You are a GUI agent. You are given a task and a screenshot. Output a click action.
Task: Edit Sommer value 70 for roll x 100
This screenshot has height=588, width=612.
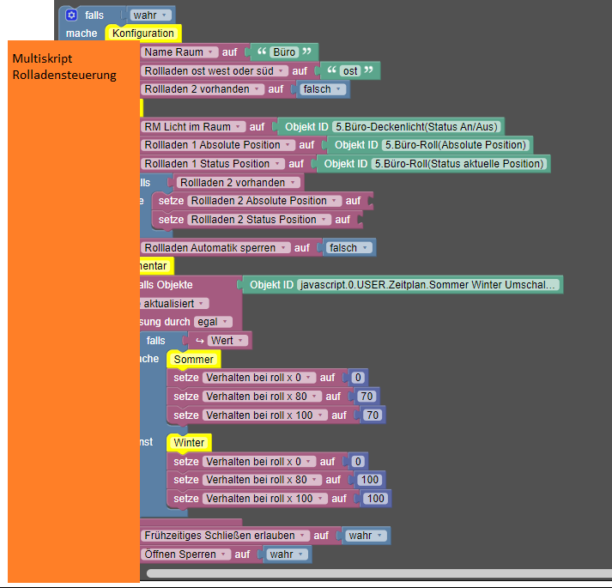(373, 415)
